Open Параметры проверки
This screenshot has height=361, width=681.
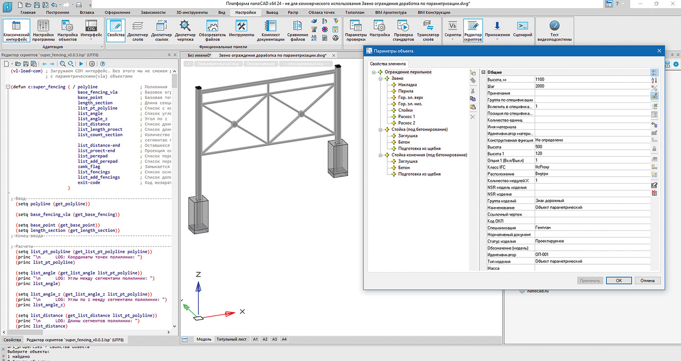point(355,30)
